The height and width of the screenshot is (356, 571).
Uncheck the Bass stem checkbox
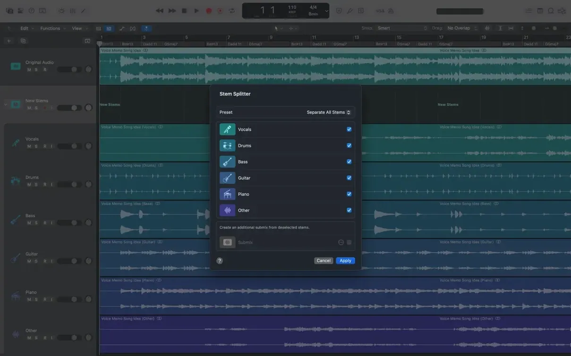coord(349,161)
